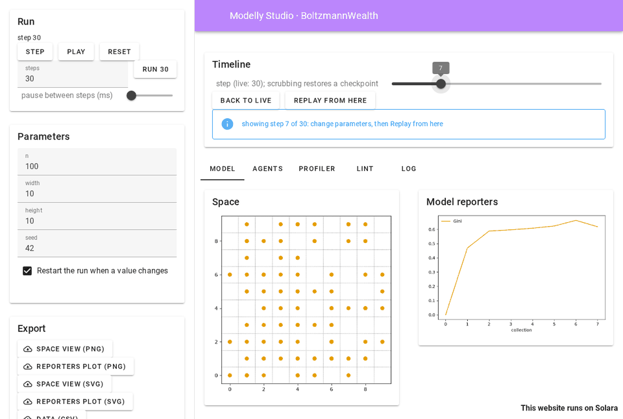This screenshot has width=623, height=419.
Task: Focus the n parameter field
Action: click(97, 162)
